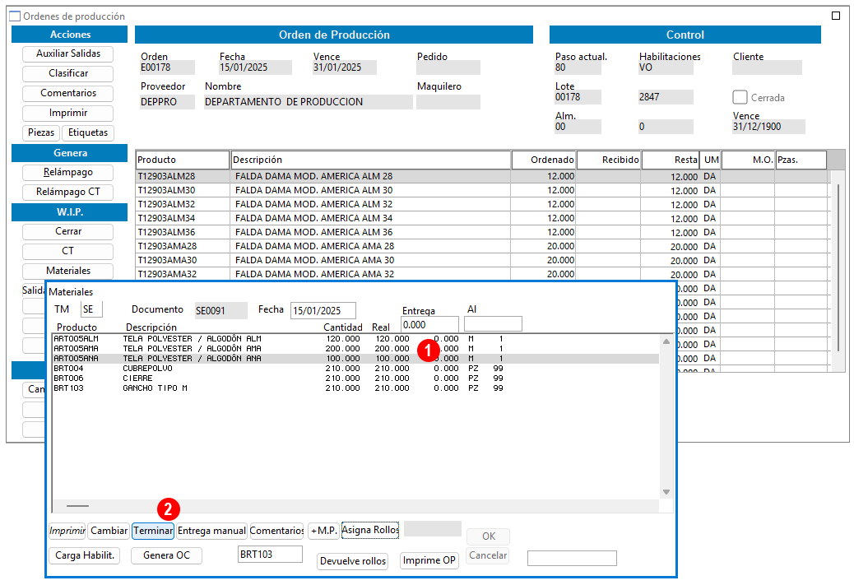854x585 pixels.
Task: Open the Clasificar action
Action: [x=68, y=73]
